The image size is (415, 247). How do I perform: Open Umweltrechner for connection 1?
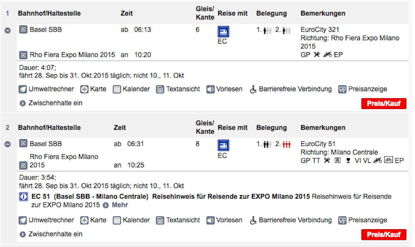point(46,89)
